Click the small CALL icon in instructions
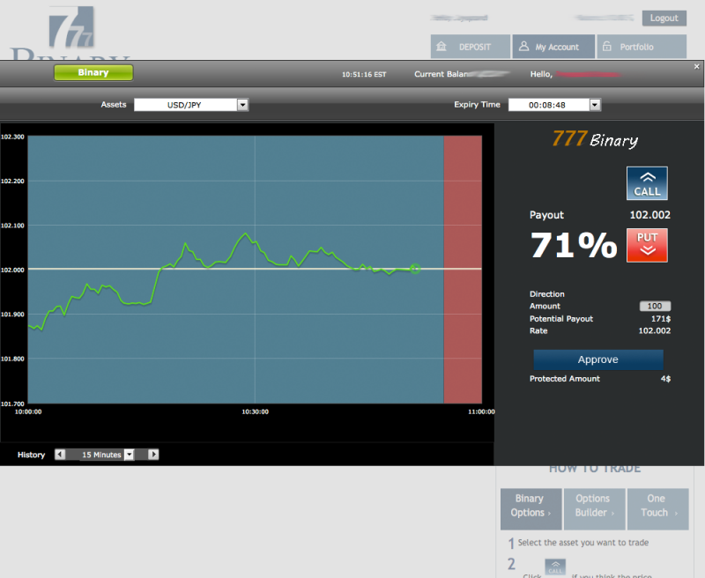The height and width of the screenshot is (578, 705). pyautogui.click(x=555, y=567)
